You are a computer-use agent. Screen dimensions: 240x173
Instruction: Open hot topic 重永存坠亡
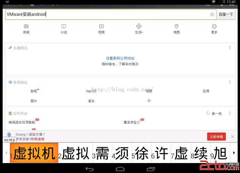click(132, 122)
